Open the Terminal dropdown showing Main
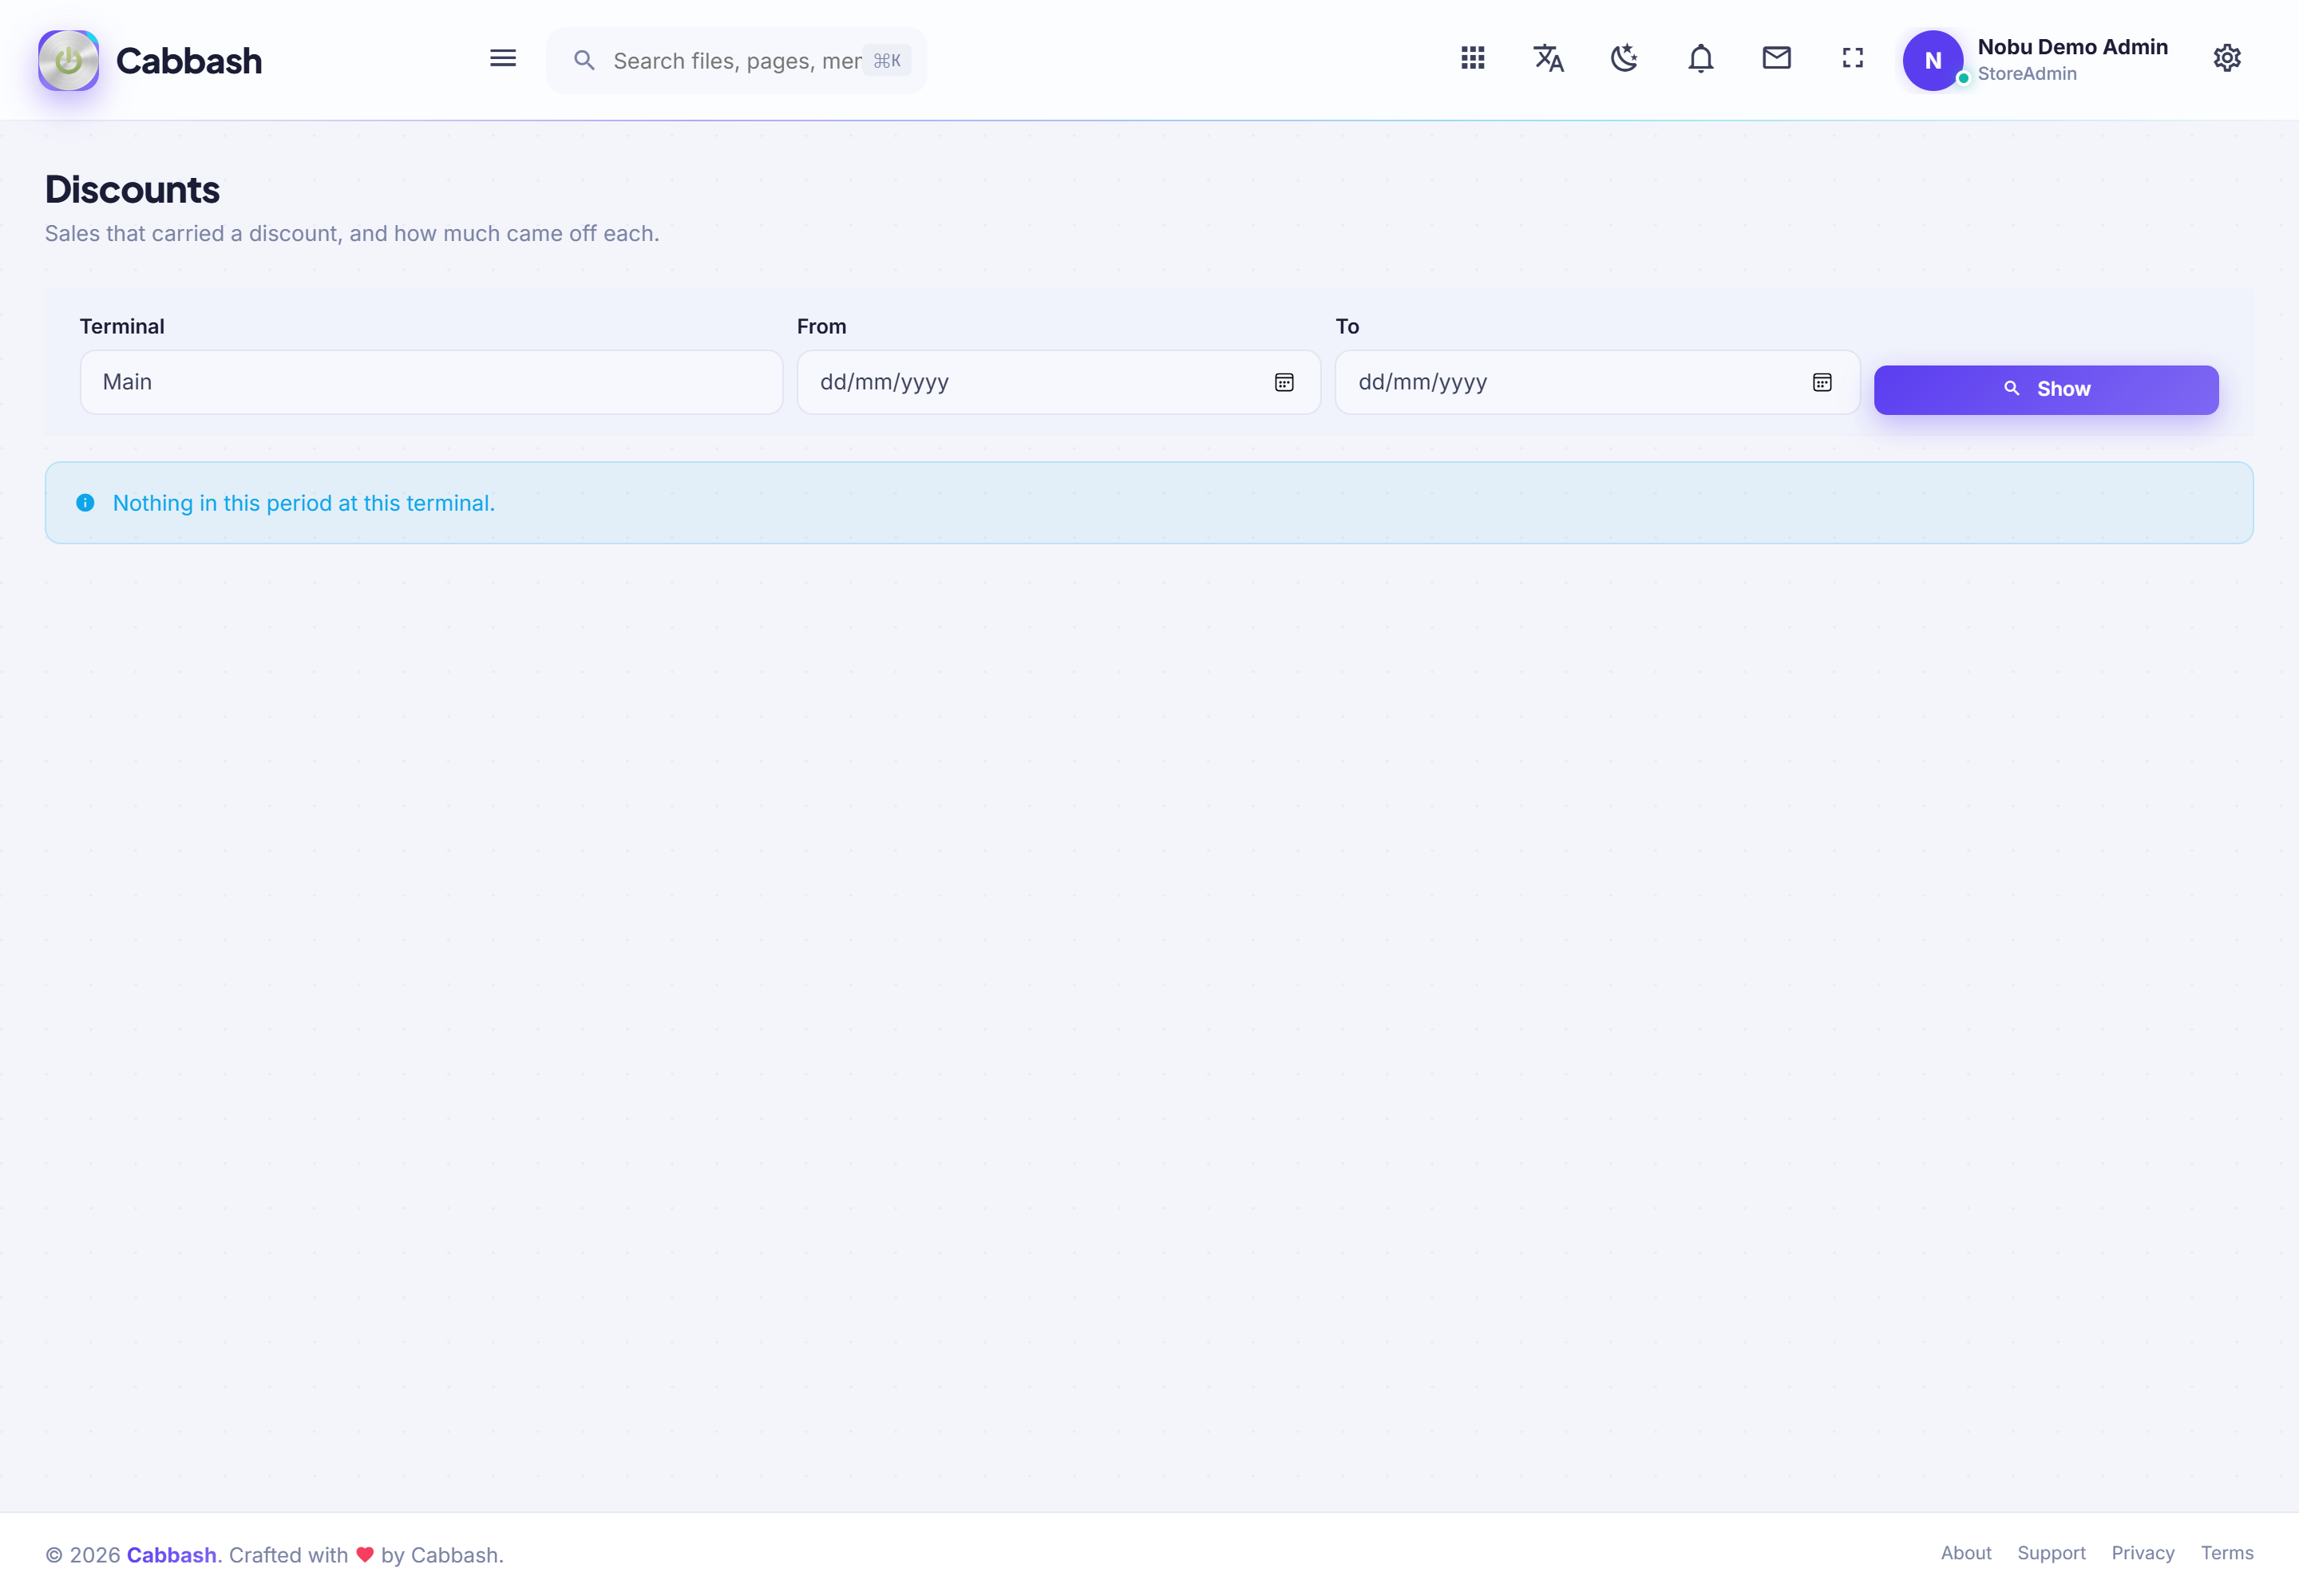The image size is (2299, 1596). pyautogui.click(x=431, y=382)
